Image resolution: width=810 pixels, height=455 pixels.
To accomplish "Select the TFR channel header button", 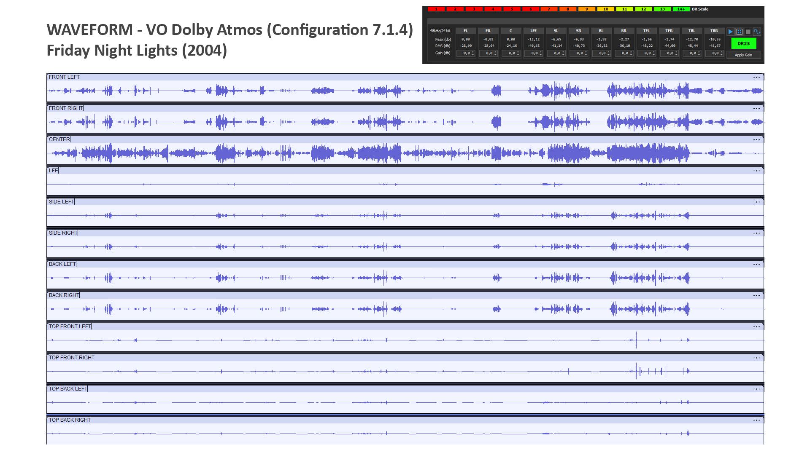I will (x=669, y=31).
